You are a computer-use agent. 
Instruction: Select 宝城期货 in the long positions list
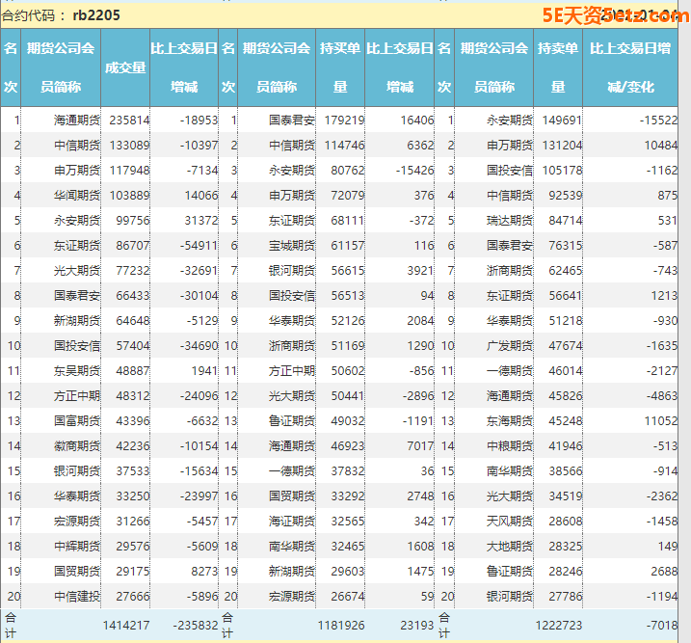click(292, 246)
